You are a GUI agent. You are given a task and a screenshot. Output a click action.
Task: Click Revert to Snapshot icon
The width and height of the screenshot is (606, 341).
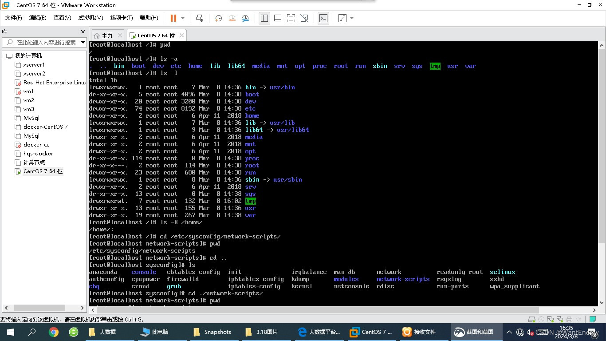coord(232,18)
